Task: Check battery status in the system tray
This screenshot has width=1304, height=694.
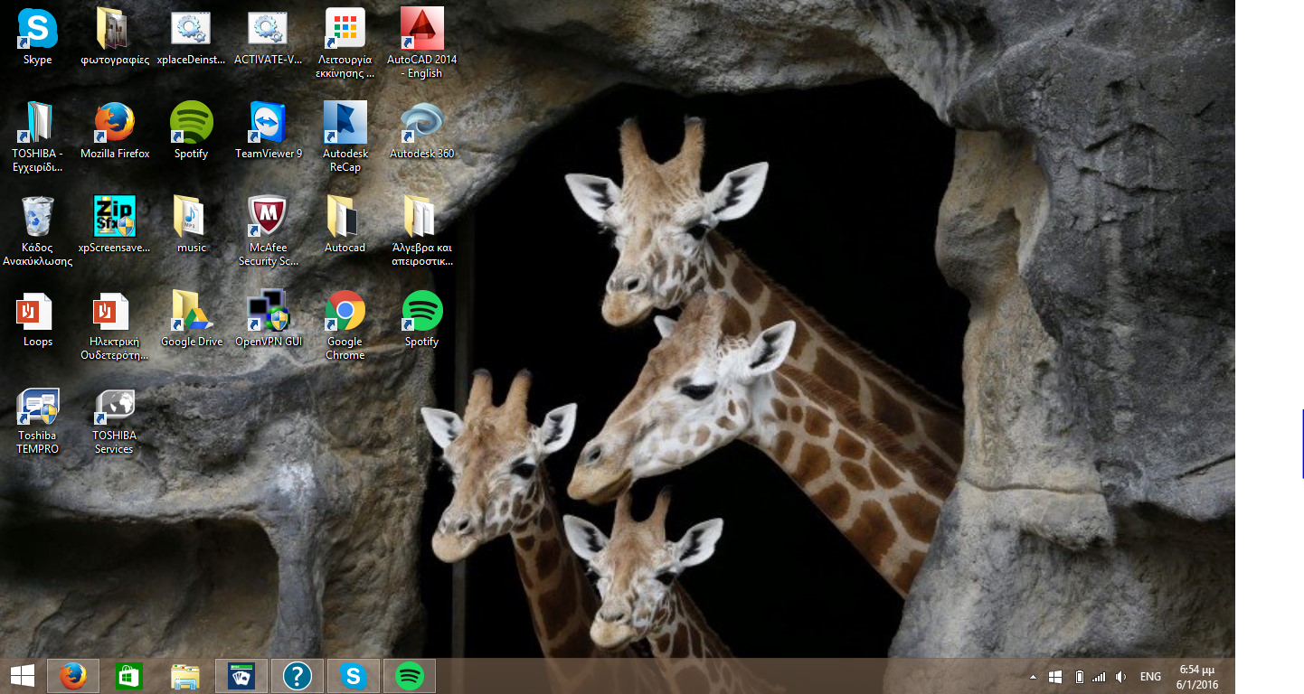Action: tap(1079, 677)
